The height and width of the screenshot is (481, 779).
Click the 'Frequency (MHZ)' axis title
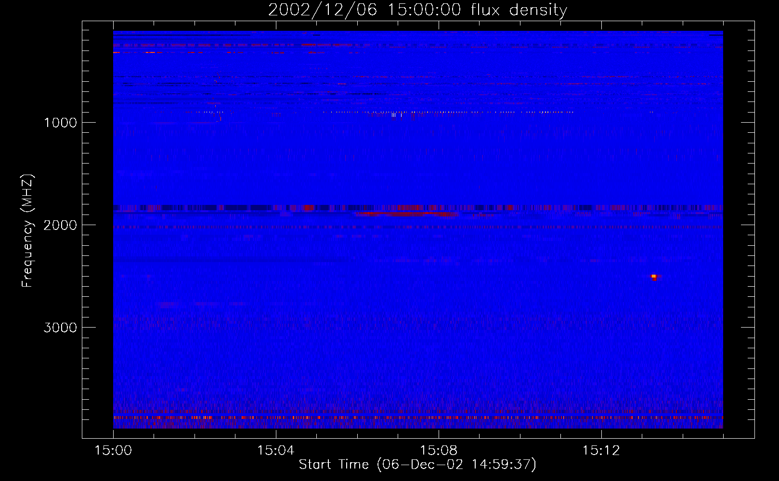coord(27,231)
